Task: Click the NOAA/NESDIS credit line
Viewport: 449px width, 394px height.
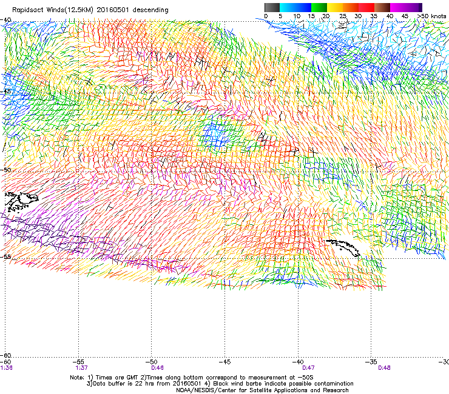Action: click(x=262, y=390)
